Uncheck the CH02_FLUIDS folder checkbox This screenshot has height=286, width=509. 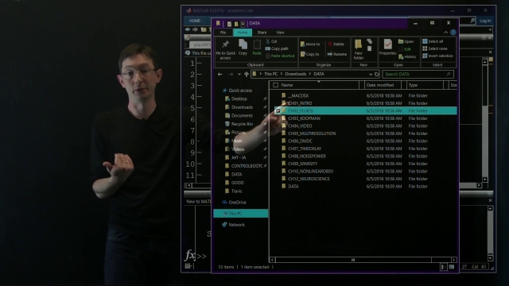click(278, 110)
